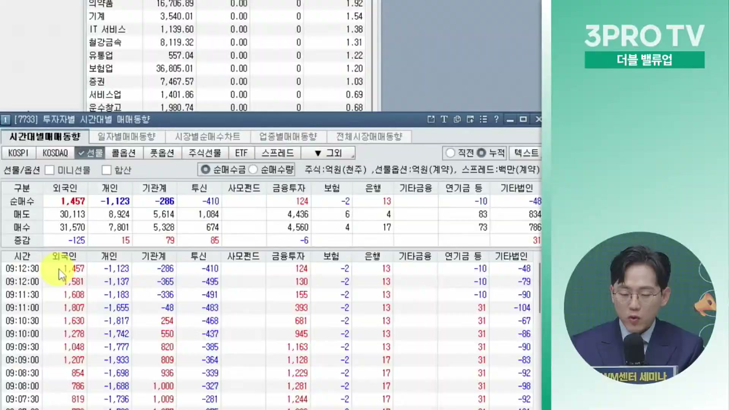Switch to the 일자별매매동향 tab
The height and width of the screenshot is (410, 729).
tap(126, 137)
